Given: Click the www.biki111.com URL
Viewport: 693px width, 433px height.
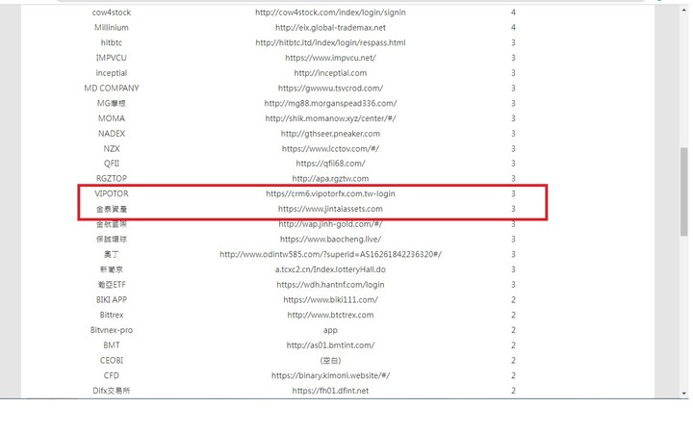Looking at the screenshot, I should tap(330, 299).
